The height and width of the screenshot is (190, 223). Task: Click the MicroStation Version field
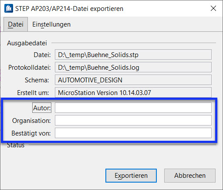[133, 92]
